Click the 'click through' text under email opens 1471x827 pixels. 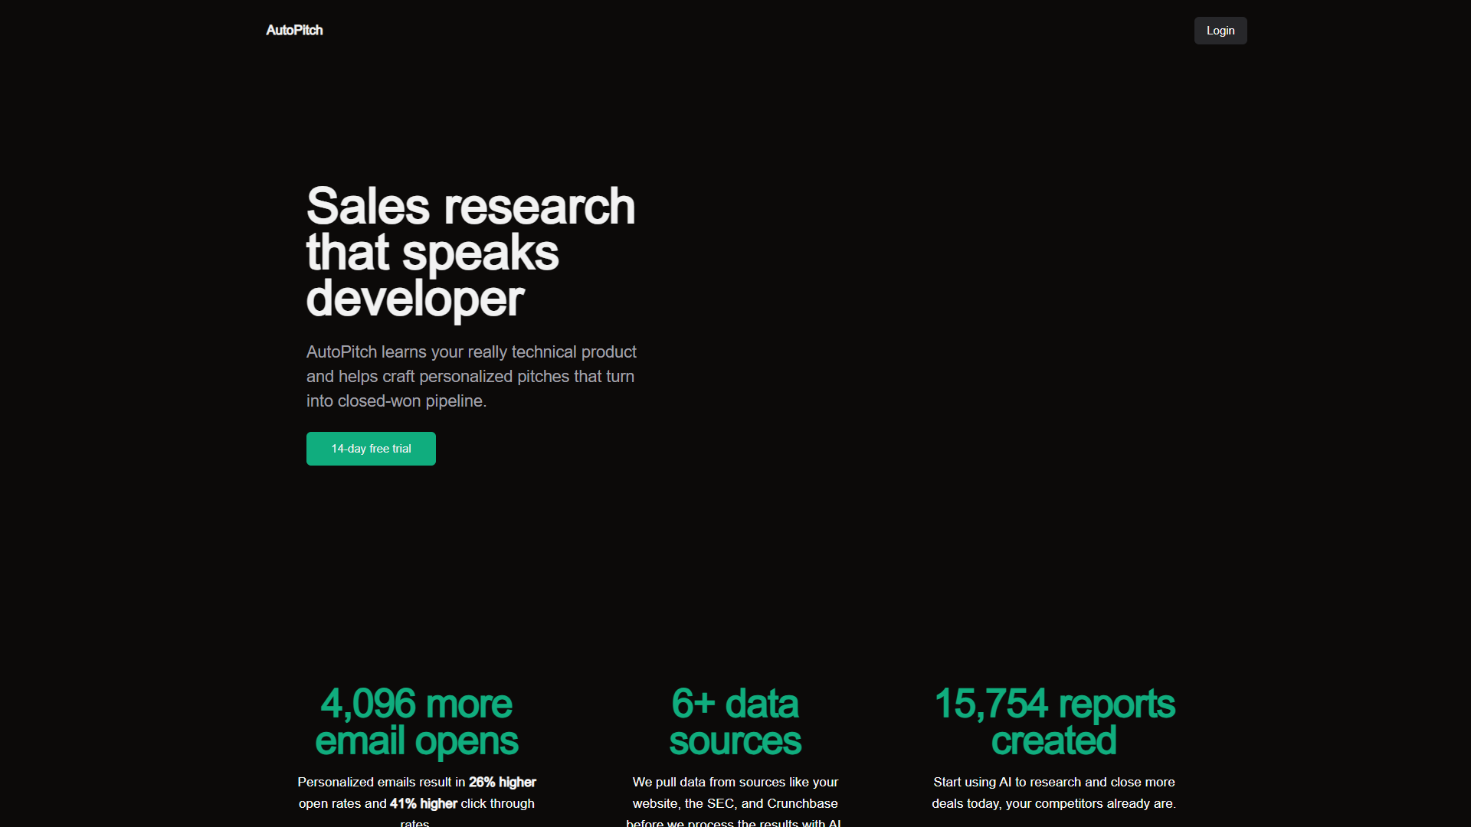point(498,803)
